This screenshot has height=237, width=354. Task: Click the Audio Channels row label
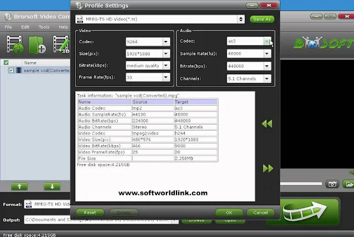[105, 127]
